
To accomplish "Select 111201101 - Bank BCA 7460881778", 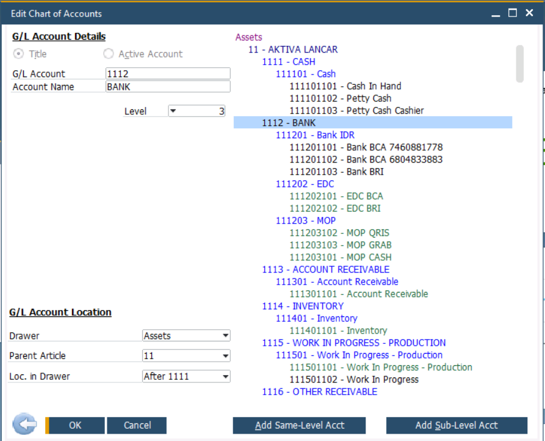I will pyautogui.click(x=366, y=147).
